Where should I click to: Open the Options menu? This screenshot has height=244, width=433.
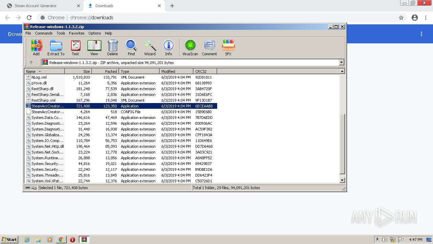95,33
